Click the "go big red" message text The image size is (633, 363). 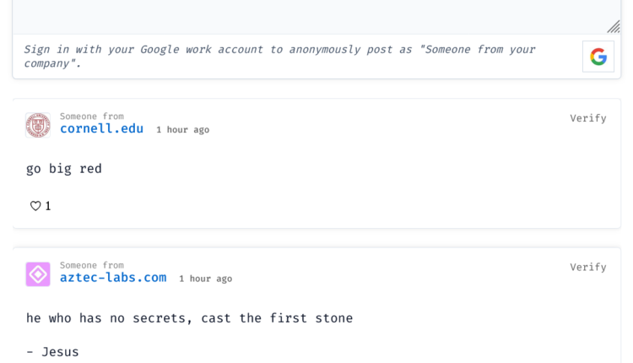pos(64,169)
